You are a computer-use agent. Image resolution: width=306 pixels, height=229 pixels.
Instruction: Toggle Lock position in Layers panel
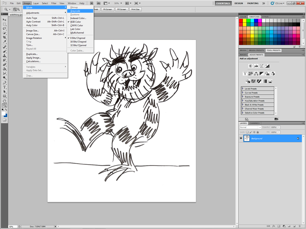tap(254, 132)
